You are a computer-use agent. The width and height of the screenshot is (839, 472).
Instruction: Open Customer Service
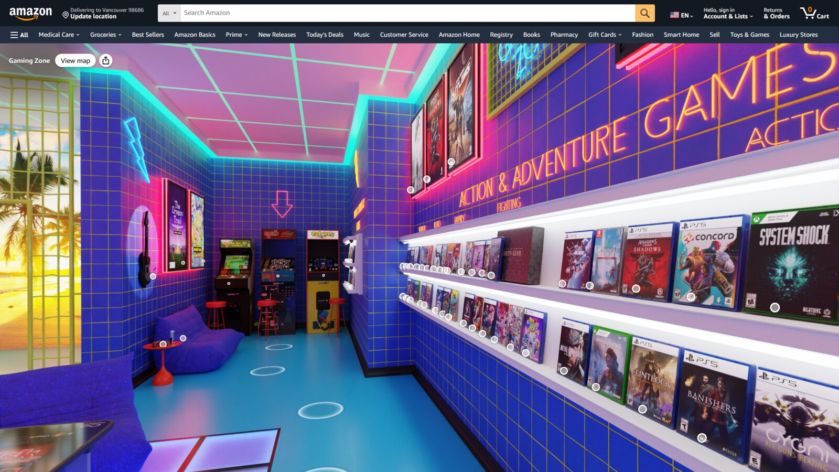404,35
